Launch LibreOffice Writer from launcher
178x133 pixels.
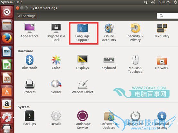pyautogui.click(x=7, y=52)
